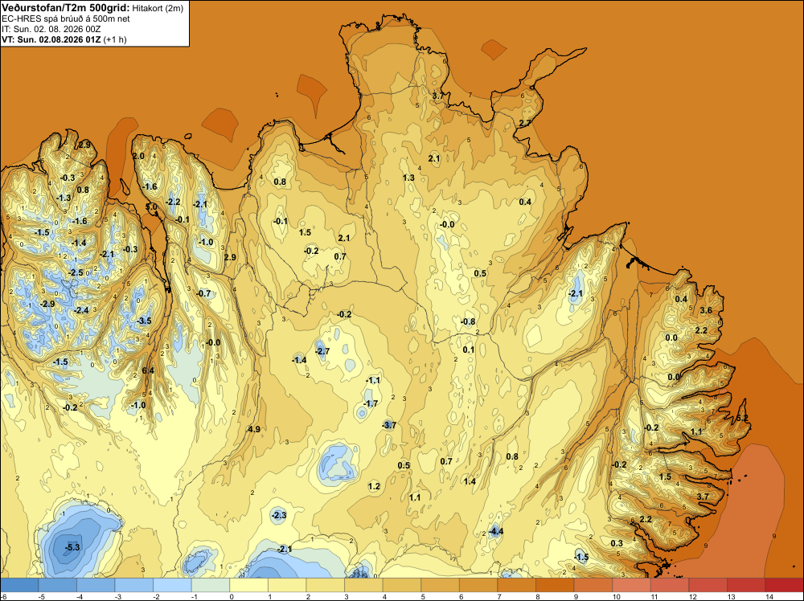Screen dimensions: 804x601
Task: Click the 3.6 temperature label
Action: click(x=706, y=310)
